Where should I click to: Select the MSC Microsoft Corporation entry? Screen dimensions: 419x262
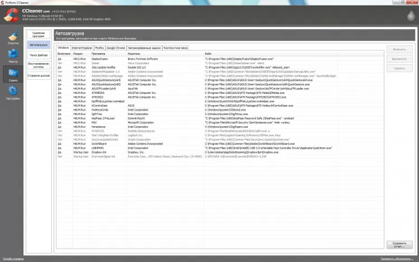[220, 122]
